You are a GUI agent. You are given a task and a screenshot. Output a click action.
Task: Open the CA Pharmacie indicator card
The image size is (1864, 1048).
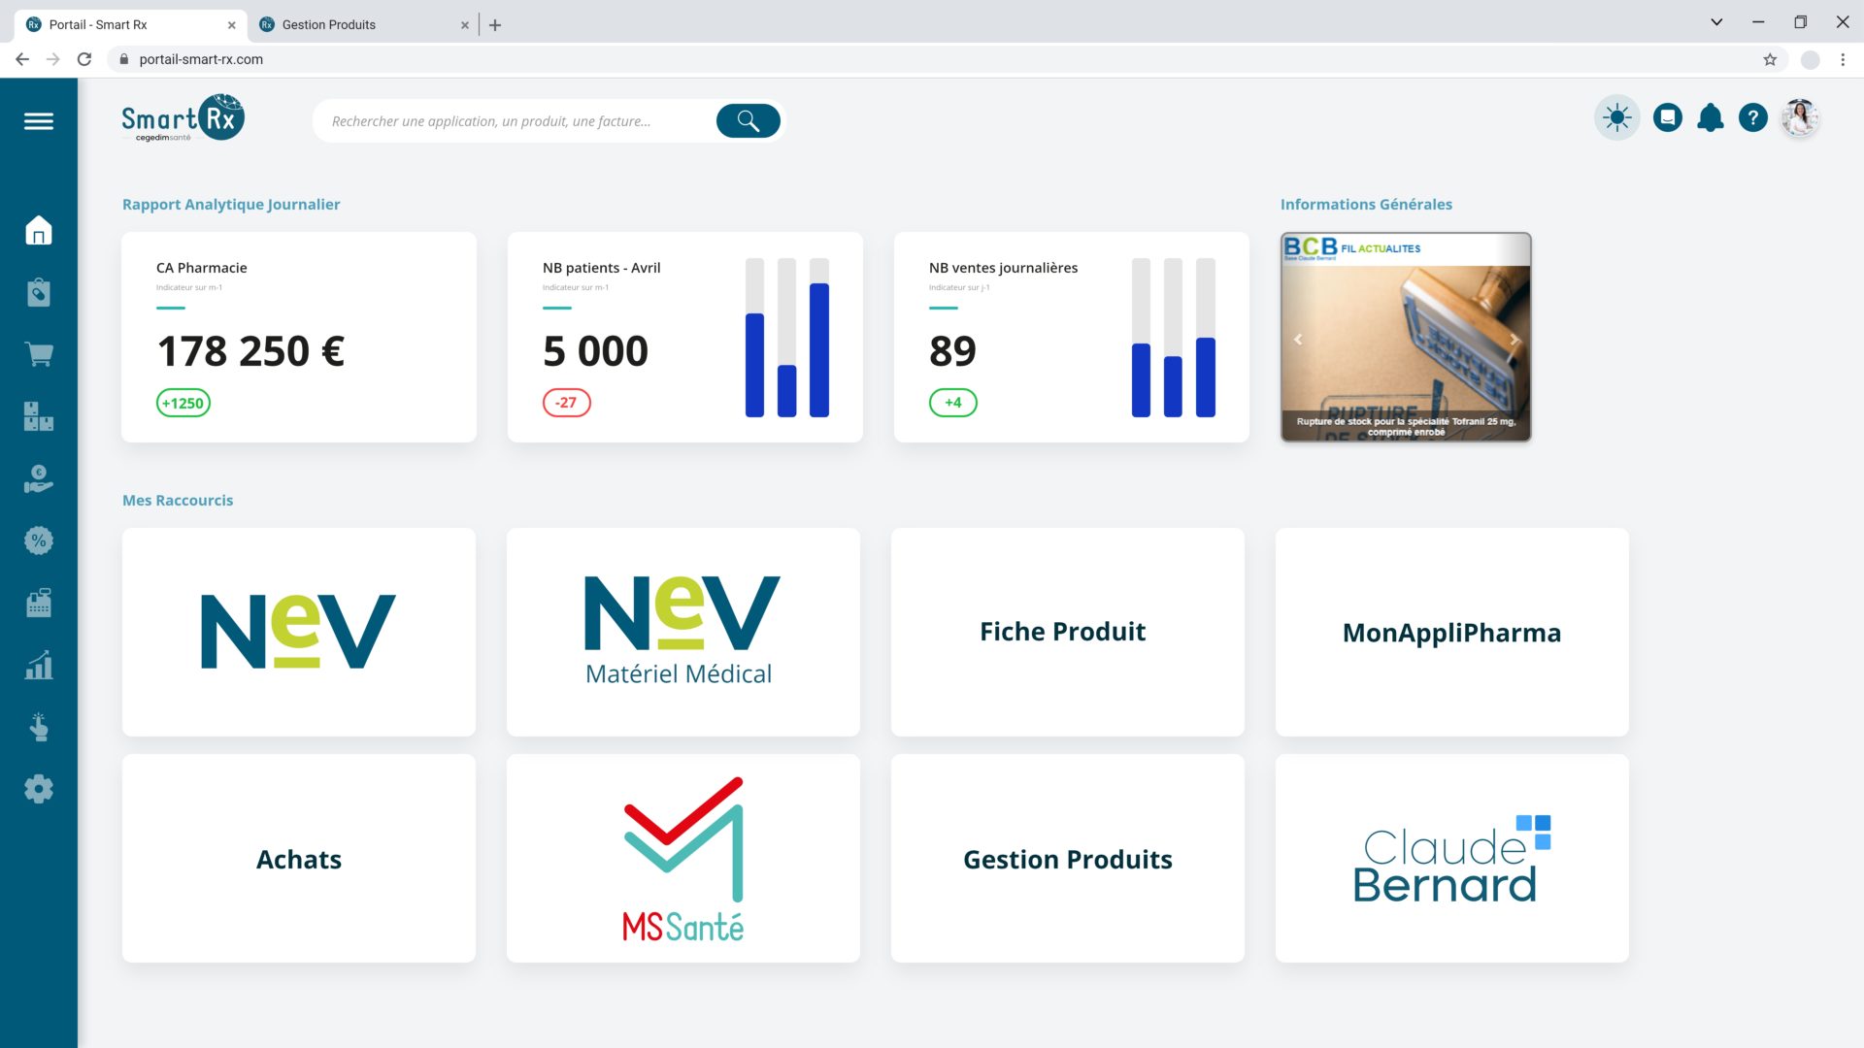pos(299,337)
